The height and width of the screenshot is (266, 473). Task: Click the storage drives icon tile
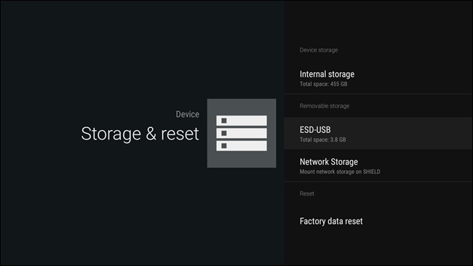click(x=242, y=133)
